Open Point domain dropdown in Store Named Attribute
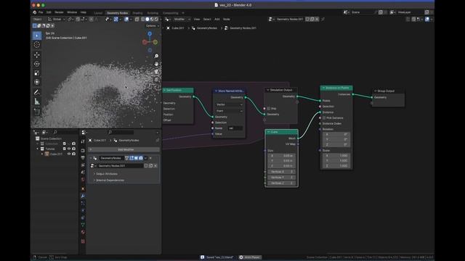 click(x=230, y=111)
